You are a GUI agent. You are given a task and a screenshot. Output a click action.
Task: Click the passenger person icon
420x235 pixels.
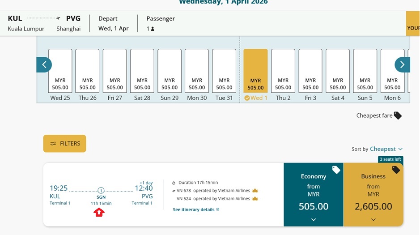153,29
